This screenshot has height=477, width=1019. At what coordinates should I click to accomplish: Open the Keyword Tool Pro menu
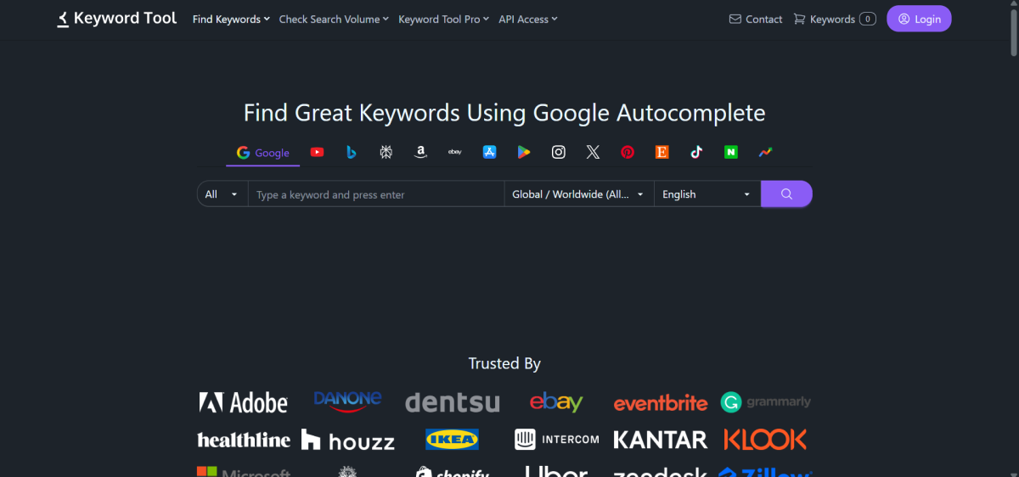443,19
